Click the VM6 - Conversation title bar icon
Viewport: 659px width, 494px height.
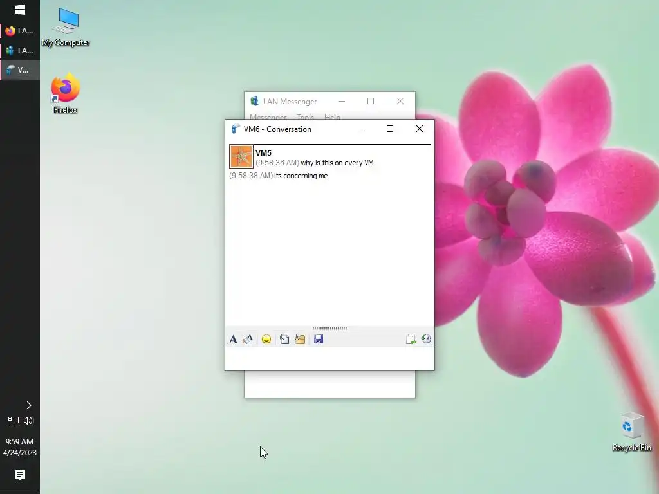click(236, 129)
